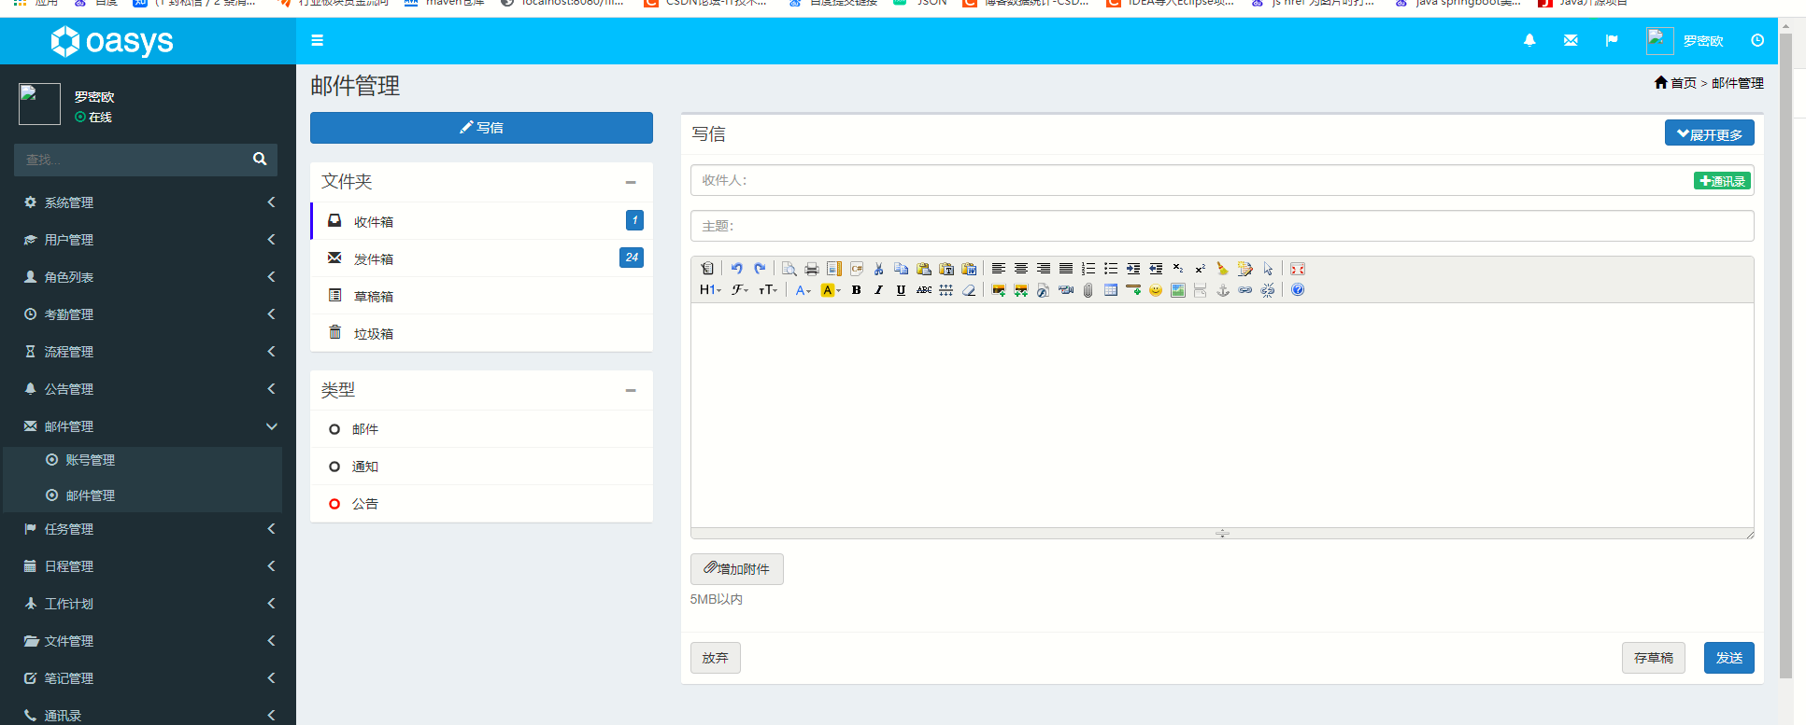Paste from Word icon
1806x725 pixels.
(x=969, y=269)
